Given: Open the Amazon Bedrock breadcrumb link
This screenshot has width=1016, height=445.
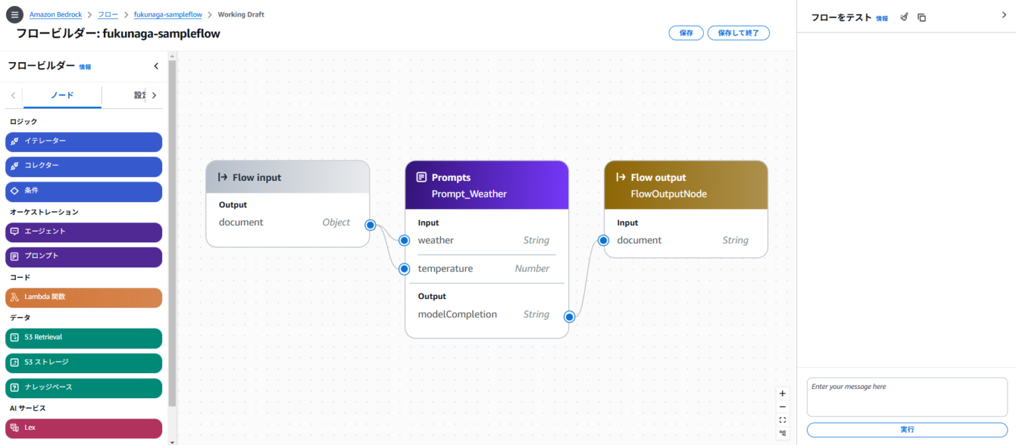Looking at the screenshot, I should click(56, 14).
